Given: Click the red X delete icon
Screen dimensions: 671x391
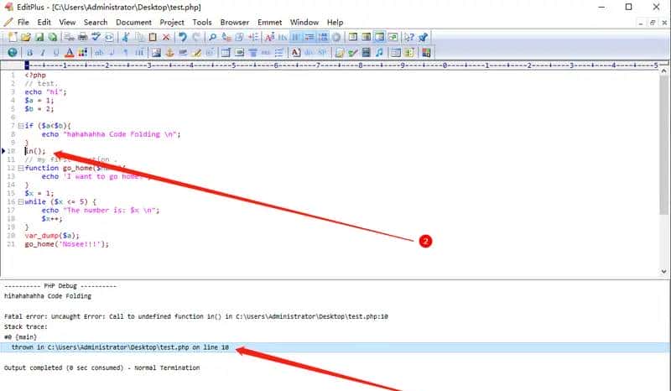Looking at the screenshot, I should click(x=166, y=37).
